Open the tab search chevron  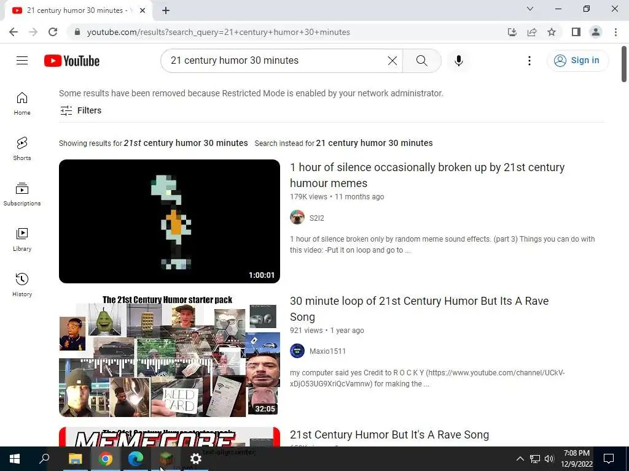click(x=530, y=9)
